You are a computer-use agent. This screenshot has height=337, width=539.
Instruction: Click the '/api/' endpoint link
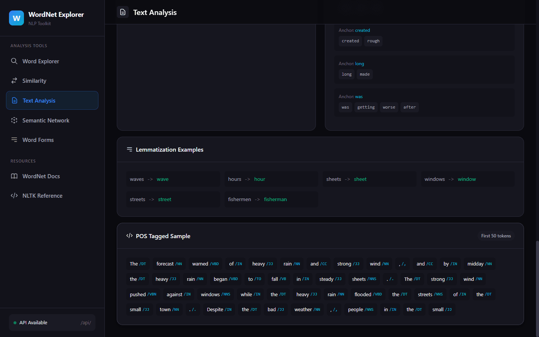pyautogui.click(x=86, y=322)
